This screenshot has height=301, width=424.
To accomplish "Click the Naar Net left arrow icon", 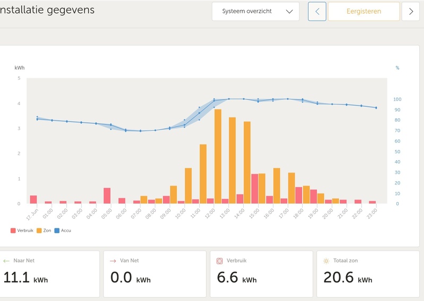I will 6,261.
